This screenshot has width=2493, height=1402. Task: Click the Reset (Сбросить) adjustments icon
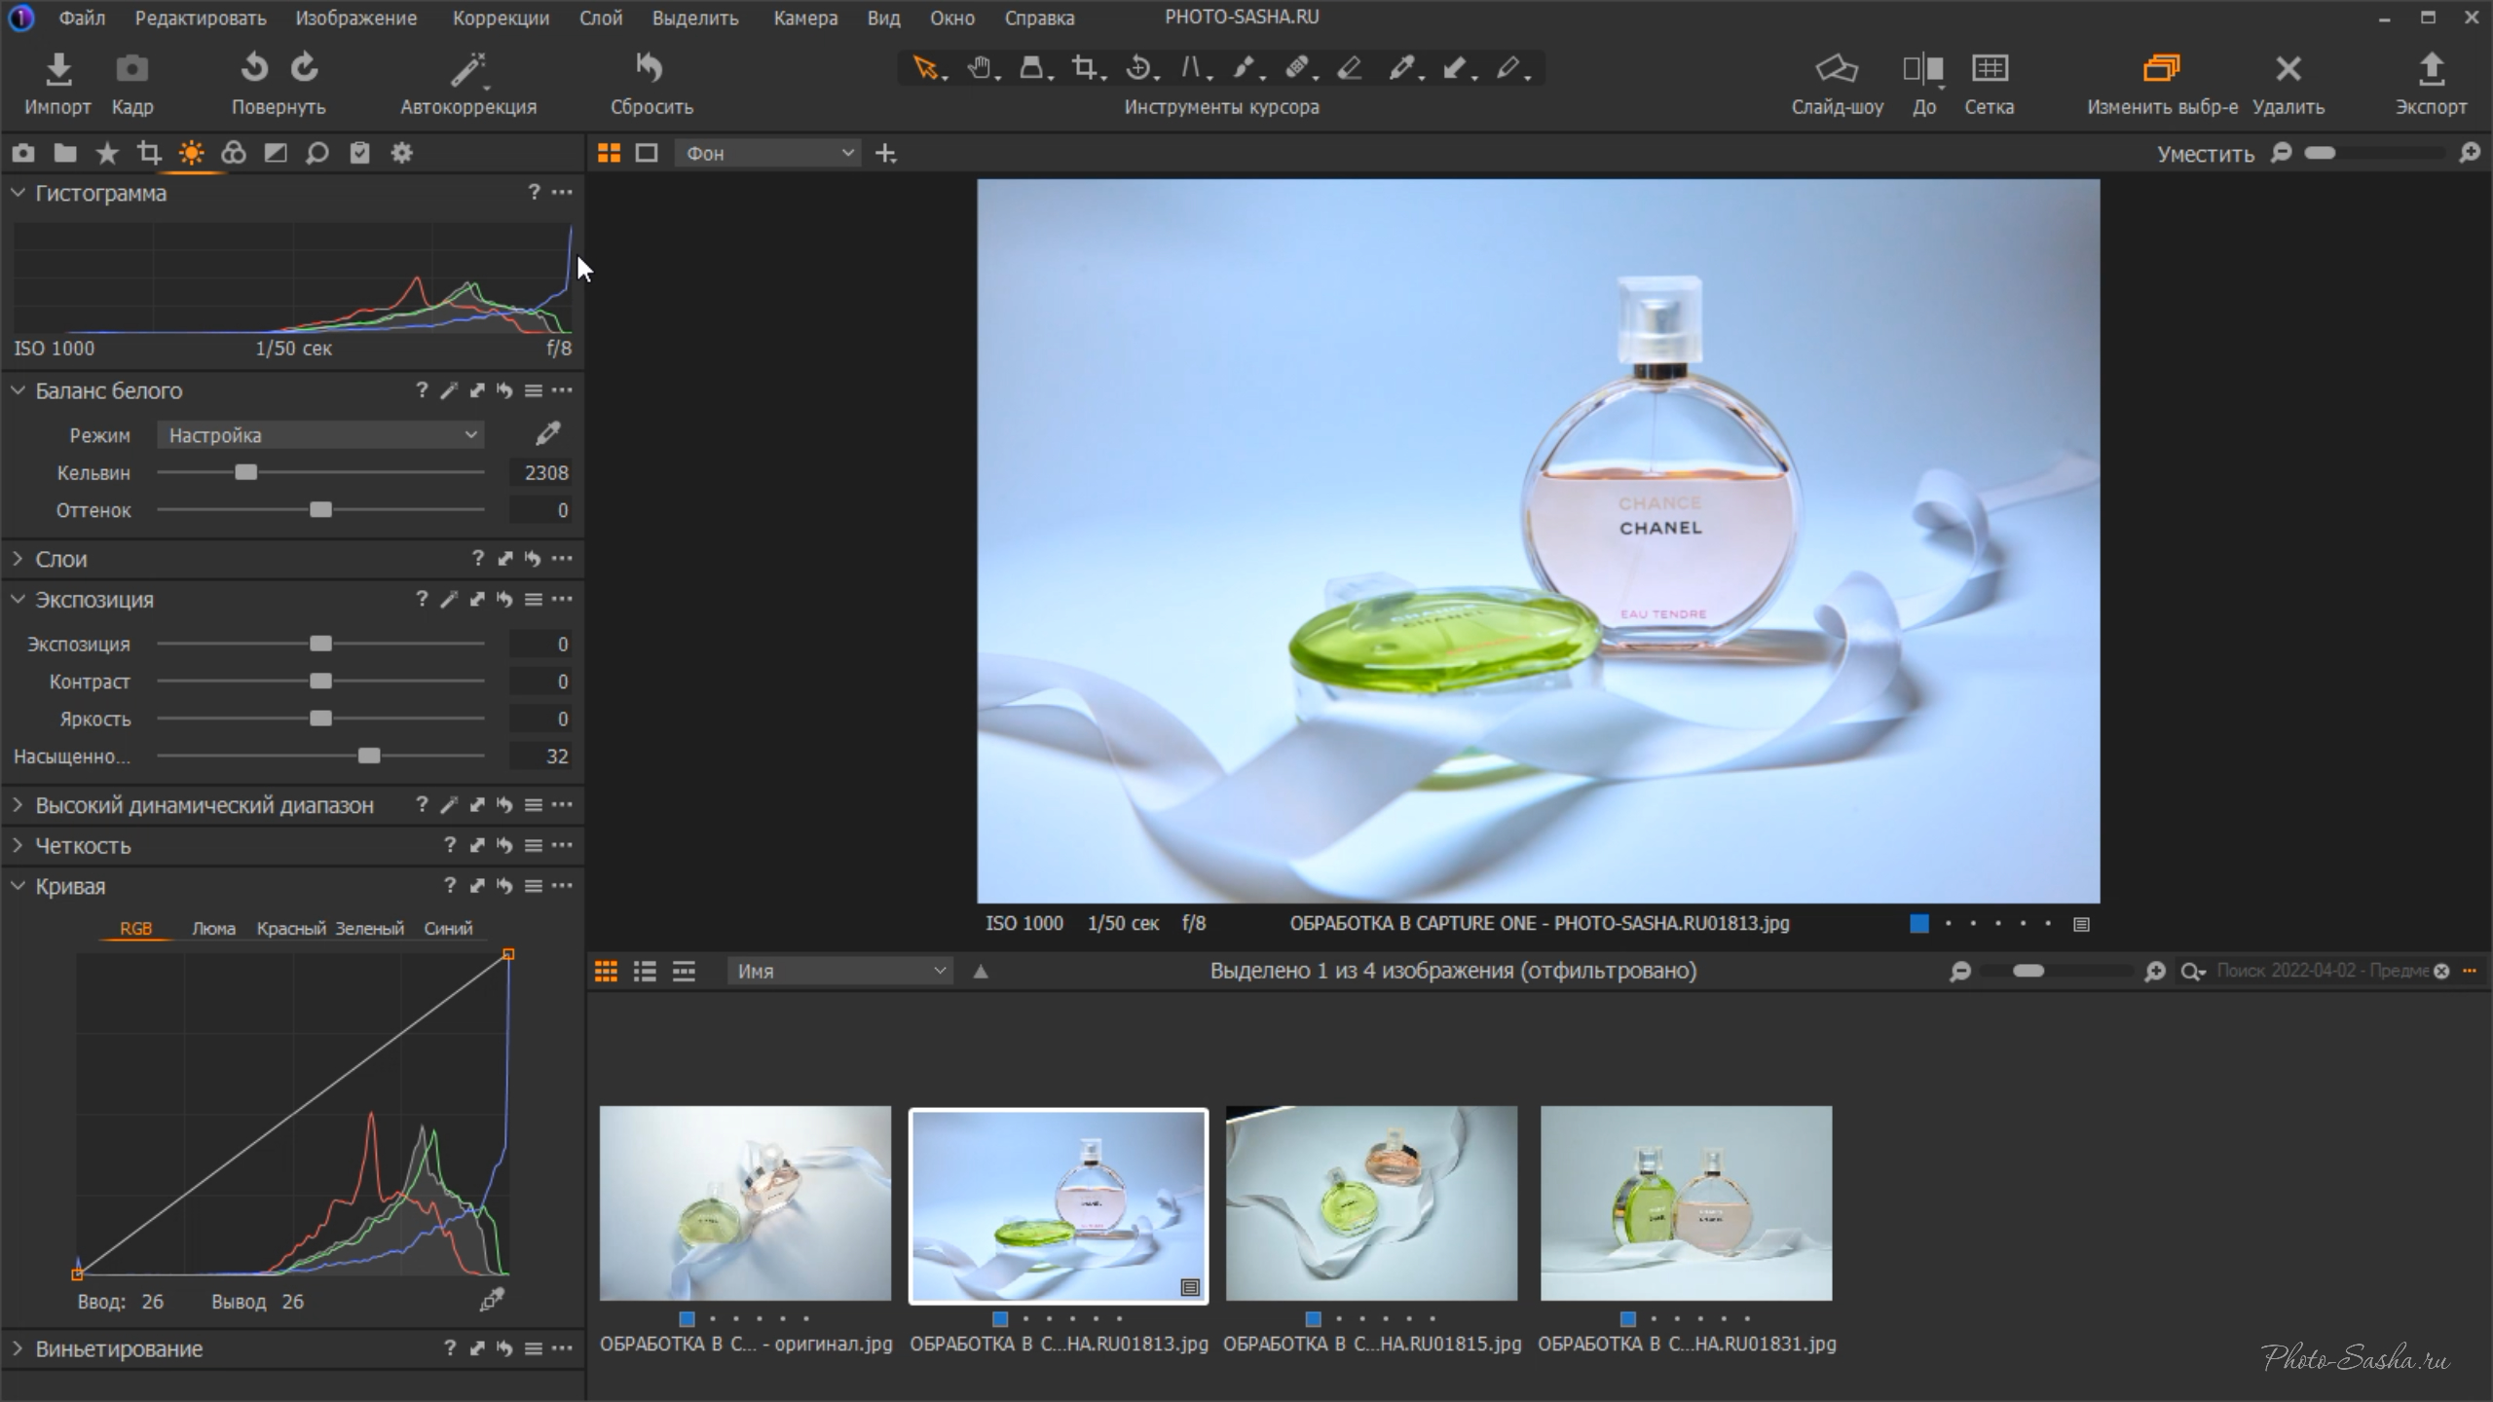[x=650, y=69]
